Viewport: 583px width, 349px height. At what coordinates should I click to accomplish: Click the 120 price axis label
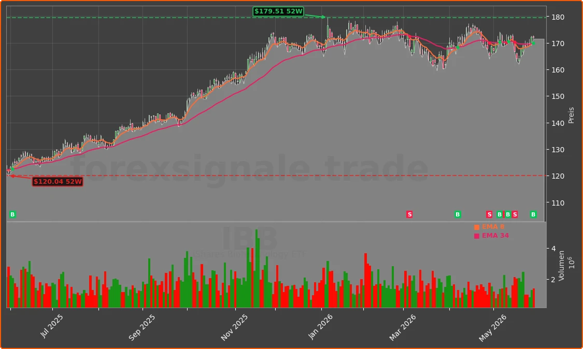(558, 176)
